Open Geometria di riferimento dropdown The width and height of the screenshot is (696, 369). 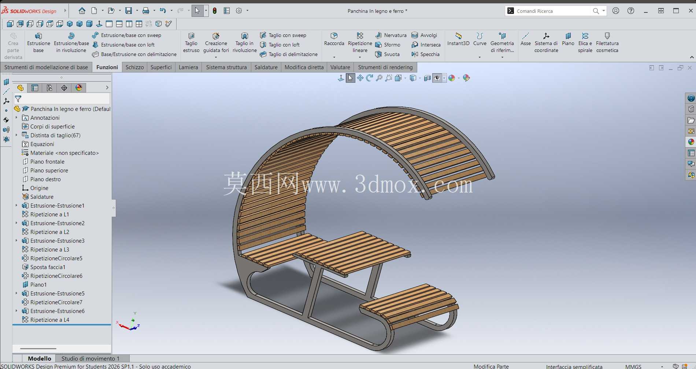(x=502, y=57)
